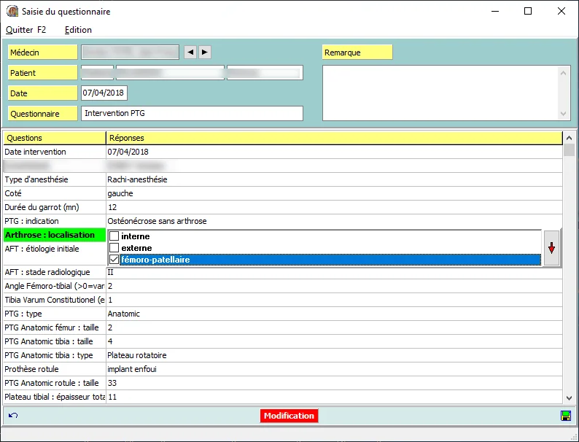
Task: Click the Date field showing 07/04/2018
Action: pos(104,93)
